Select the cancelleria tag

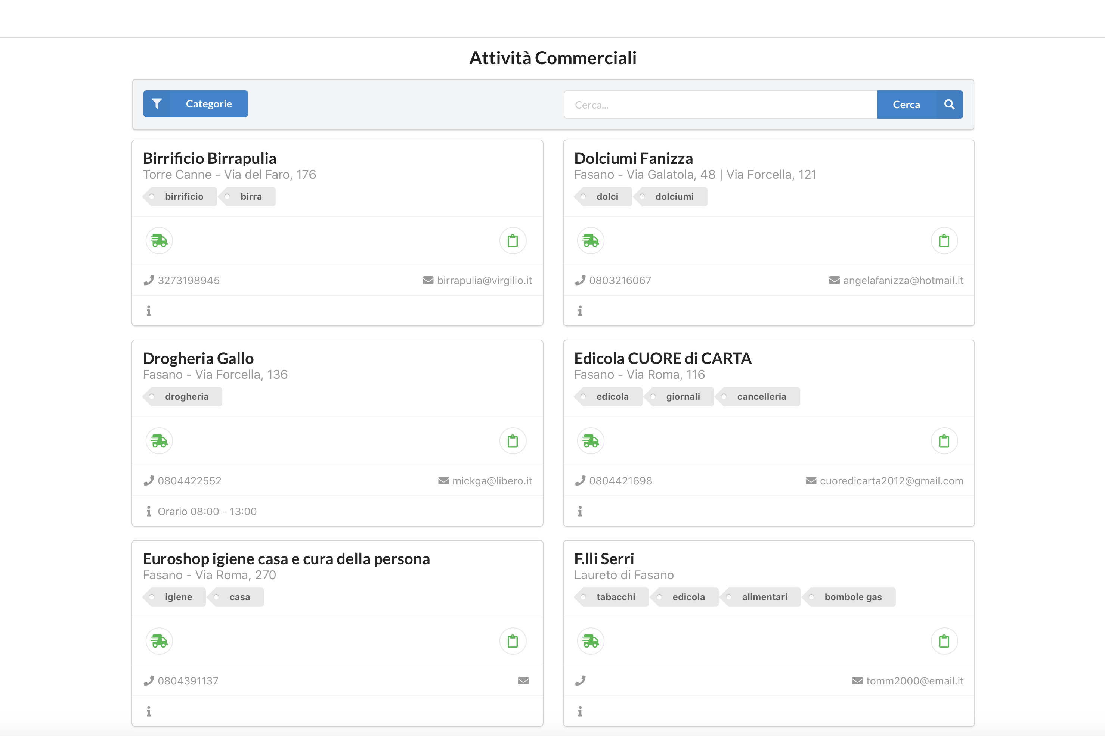(757, 397)
